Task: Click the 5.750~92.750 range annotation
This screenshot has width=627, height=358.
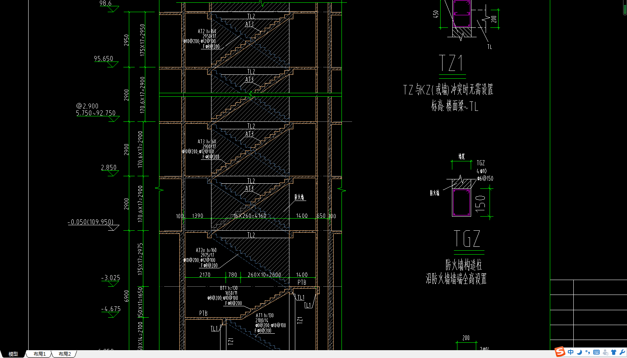Action: 96,113
